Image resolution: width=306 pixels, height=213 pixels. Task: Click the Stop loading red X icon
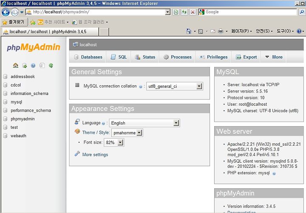click(x=193, y=12)
